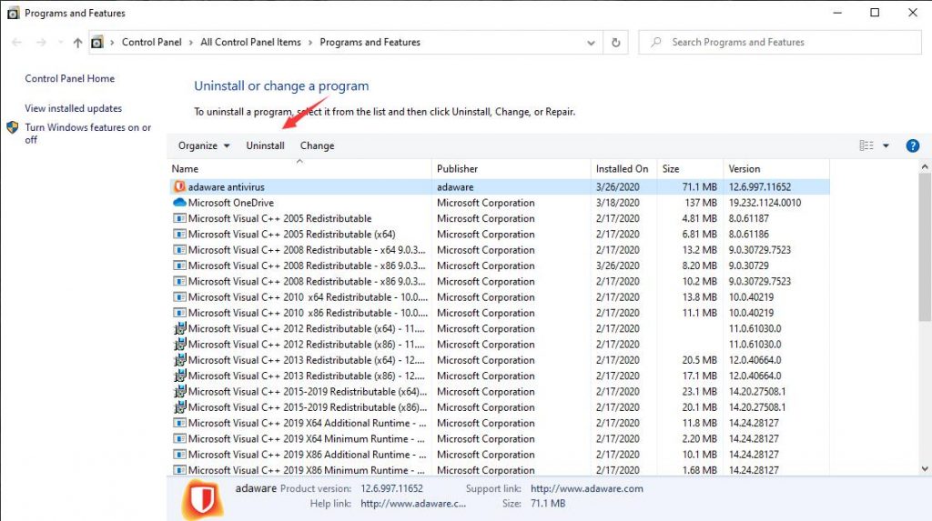Click the refresh button in address bar
The image size is (932, 521).
[x=616, y=42]
